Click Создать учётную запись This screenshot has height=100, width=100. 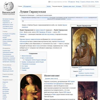click(x=87, y=2)
